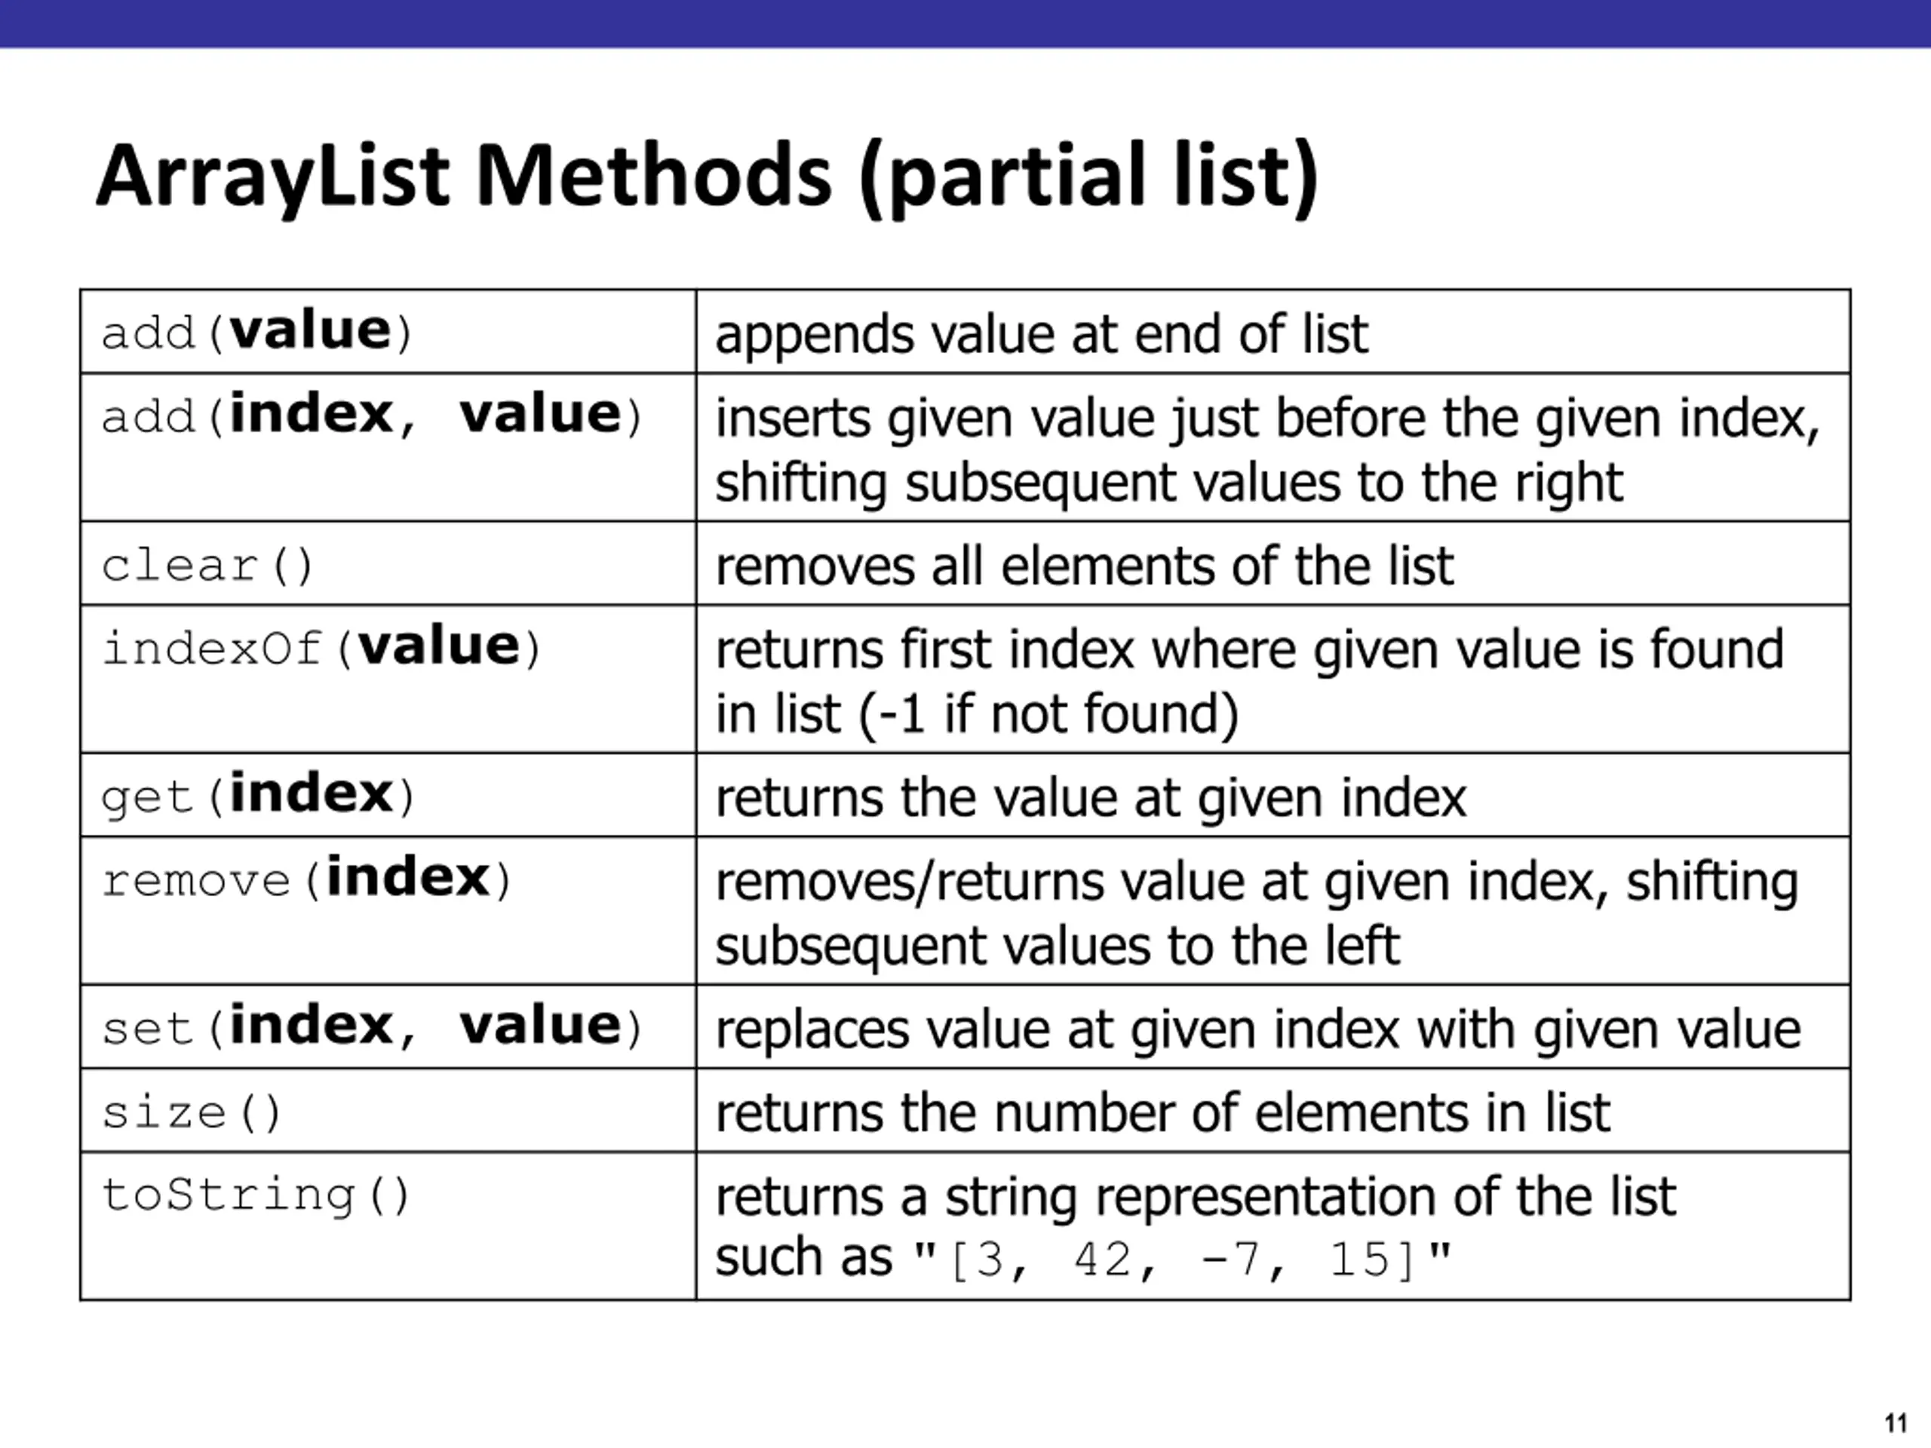The image size is (1931, 1448).
Task: Click the 'removes/returns value at given index' description
Action: coord(1255,912)
